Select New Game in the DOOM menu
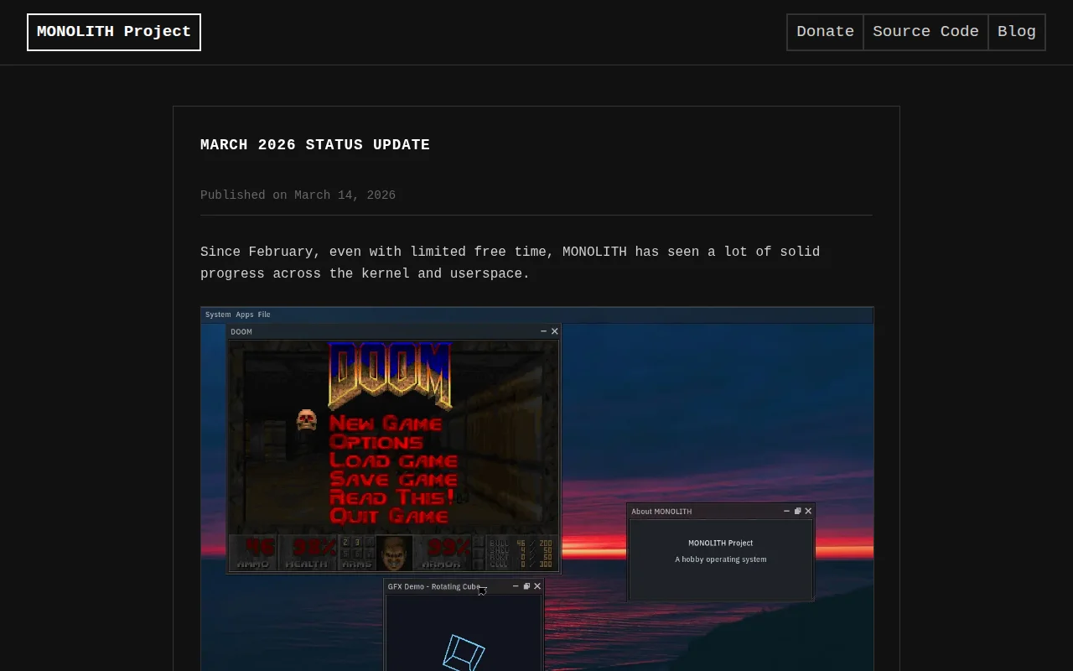The width and height of the screenshot is (1073, 671). (386, 423)
